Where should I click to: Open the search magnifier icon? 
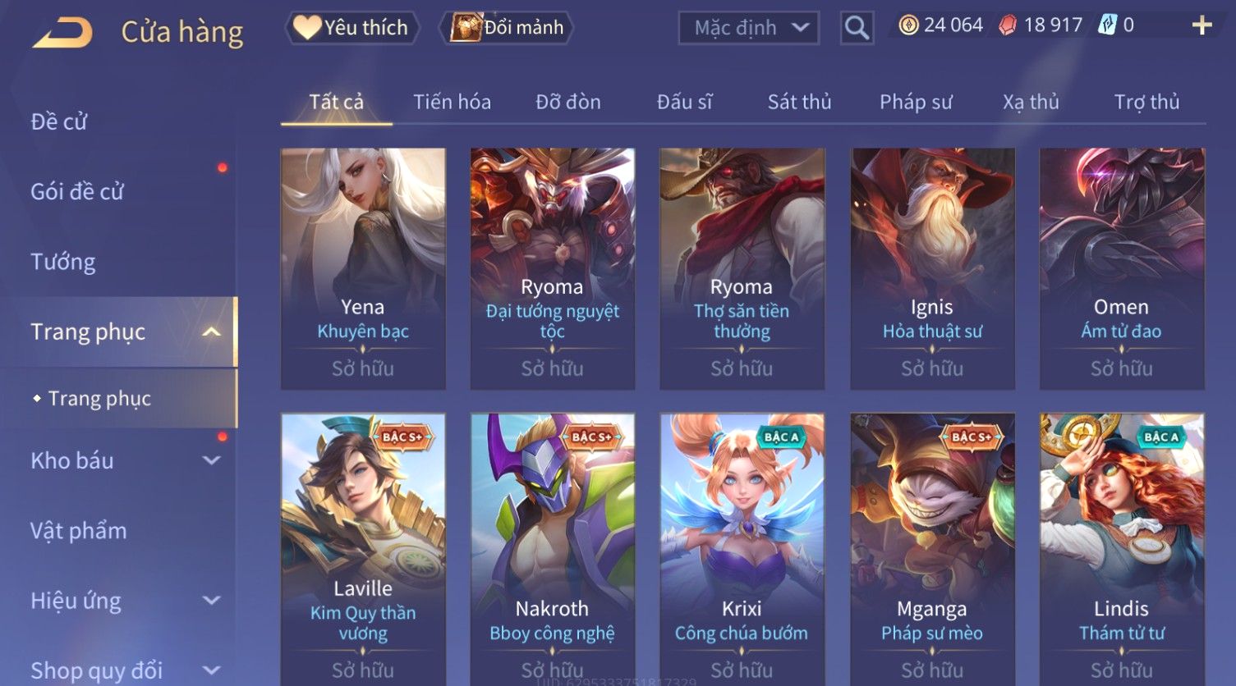pyautogui.click(x=857, y=29)
